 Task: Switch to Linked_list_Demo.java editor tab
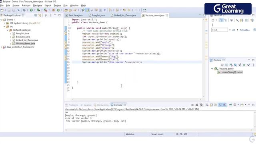124,15
